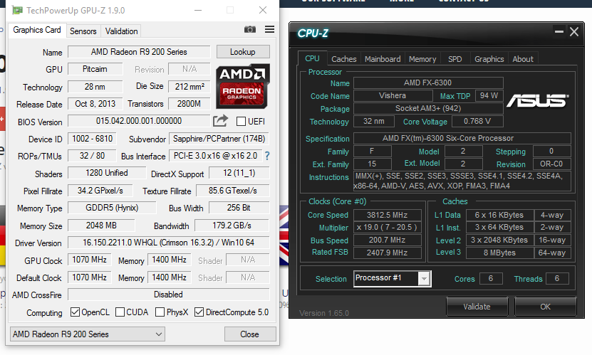Screen dimensions: 592x355
Task: Click the Texture Fillrate value 85.6 GTexel/s
Action: pyautogui.click(x=233, y=191)
